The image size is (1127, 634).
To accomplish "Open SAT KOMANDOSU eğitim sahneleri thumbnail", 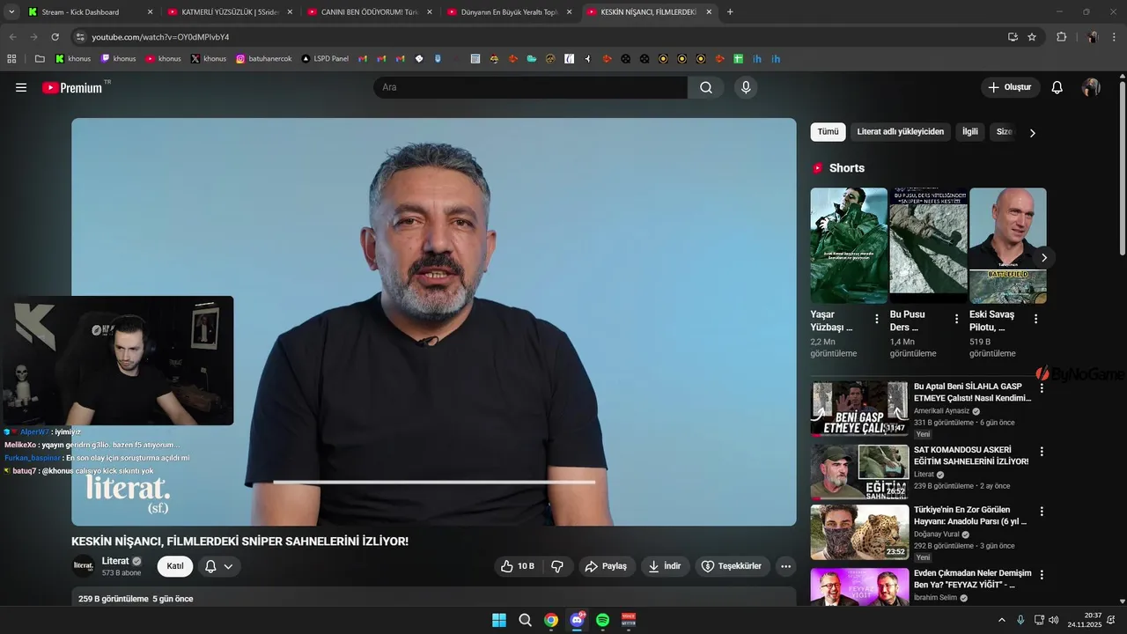I will pos(859,472).
